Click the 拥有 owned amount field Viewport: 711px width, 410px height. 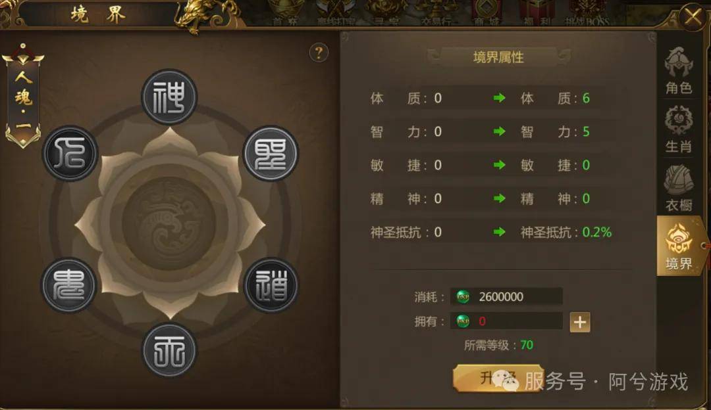pyautogui.click(x=506, y=321)
